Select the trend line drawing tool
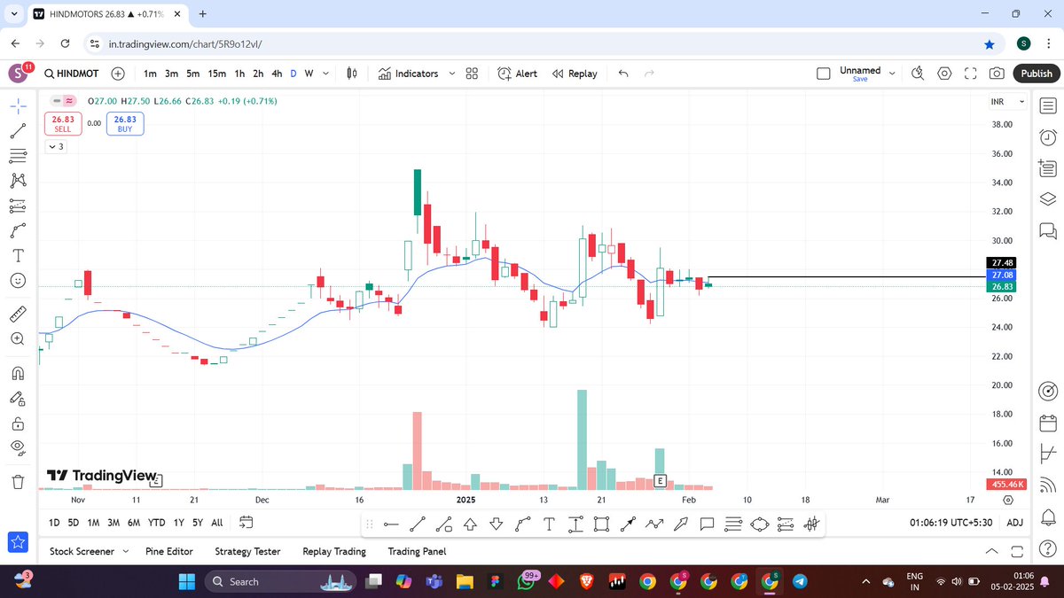Screen dimensions: 1064x598 click(18, 130)
